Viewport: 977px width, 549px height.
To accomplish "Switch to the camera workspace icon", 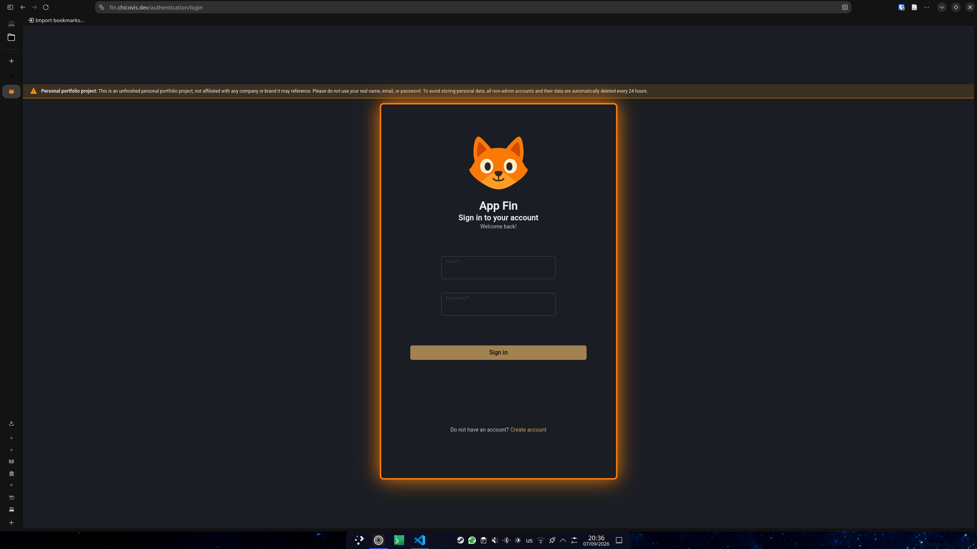I will click(x=11, y=498).
